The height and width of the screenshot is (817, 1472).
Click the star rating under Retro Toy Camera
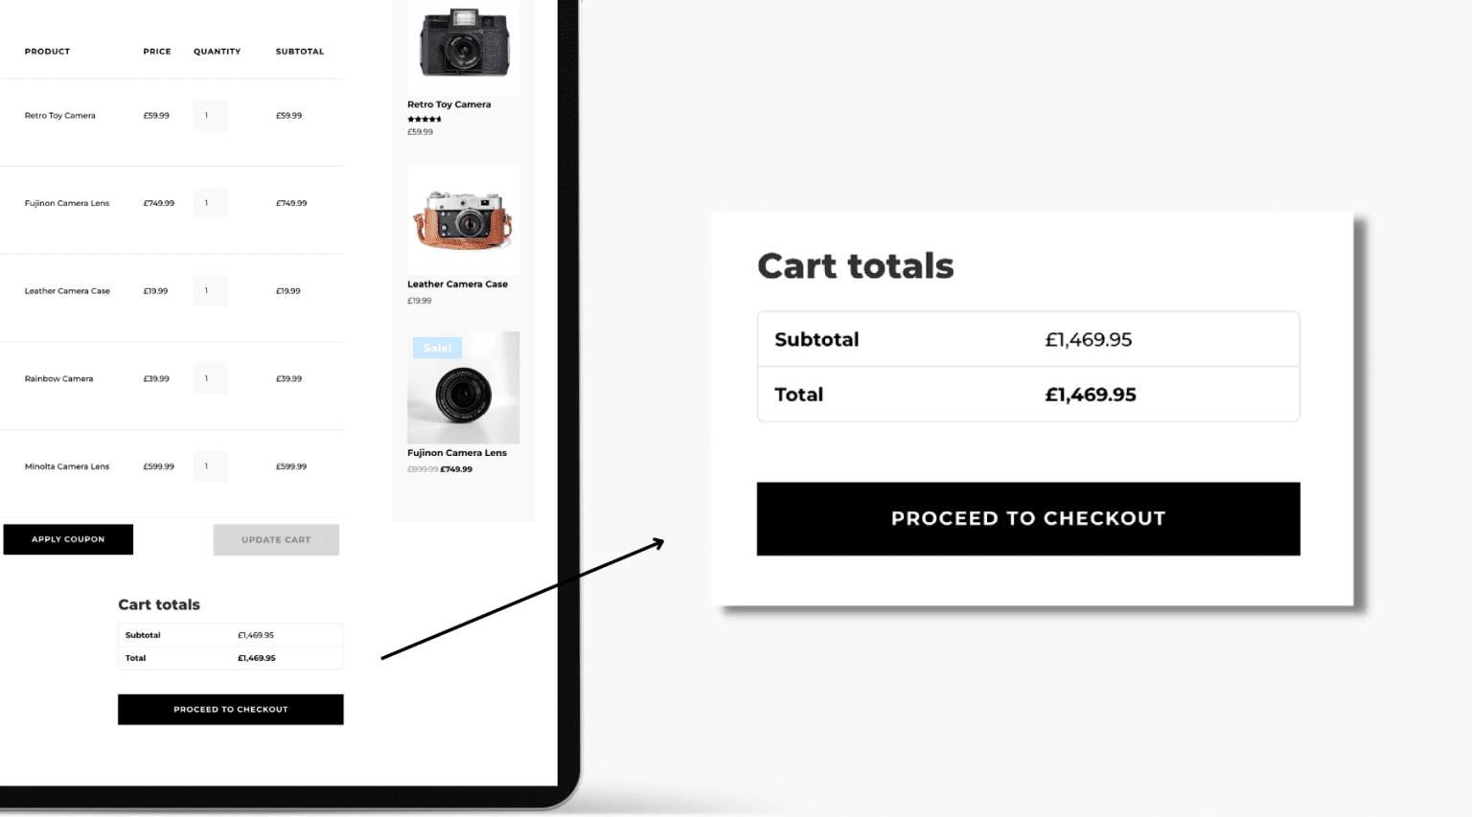[x=425, y=117]
